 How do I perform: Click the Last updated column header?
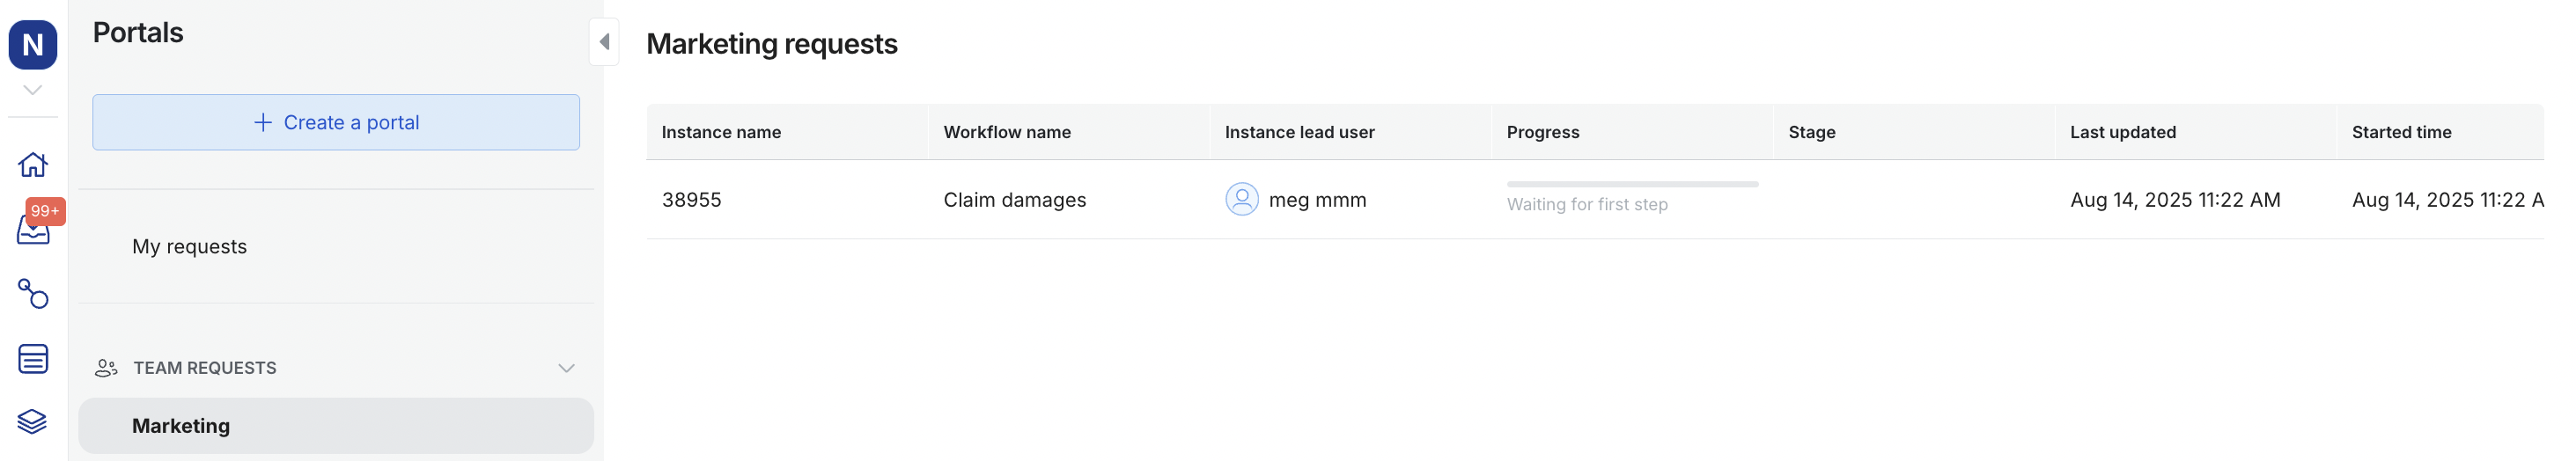(x=2122, y=132)
